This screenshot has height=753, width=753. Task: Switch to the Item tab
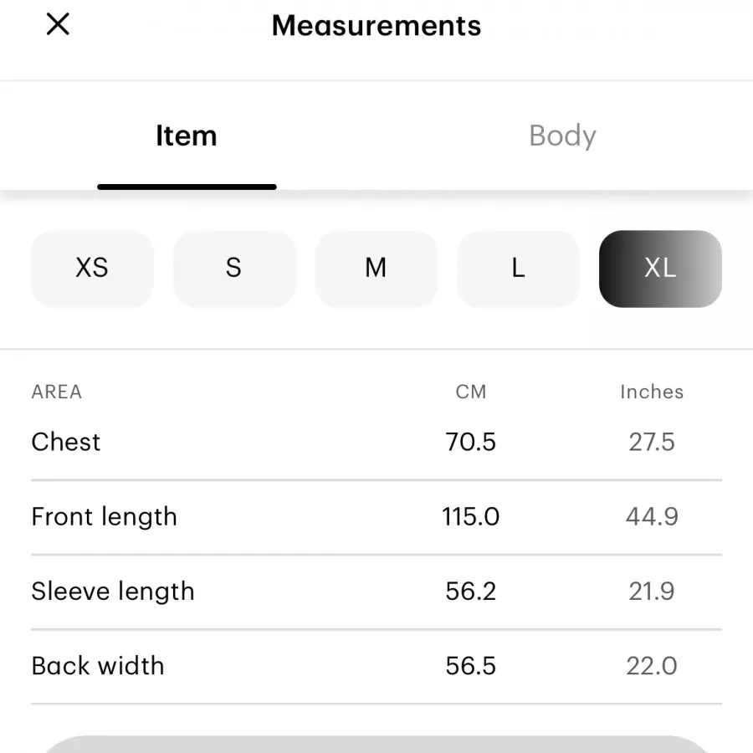(187, 136)
